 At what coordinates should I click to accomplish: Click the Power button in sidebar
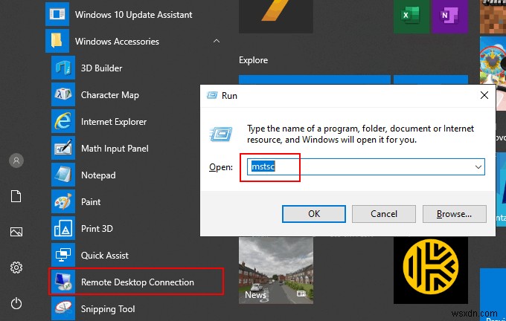pyautogui.click(x=16, y=303)
